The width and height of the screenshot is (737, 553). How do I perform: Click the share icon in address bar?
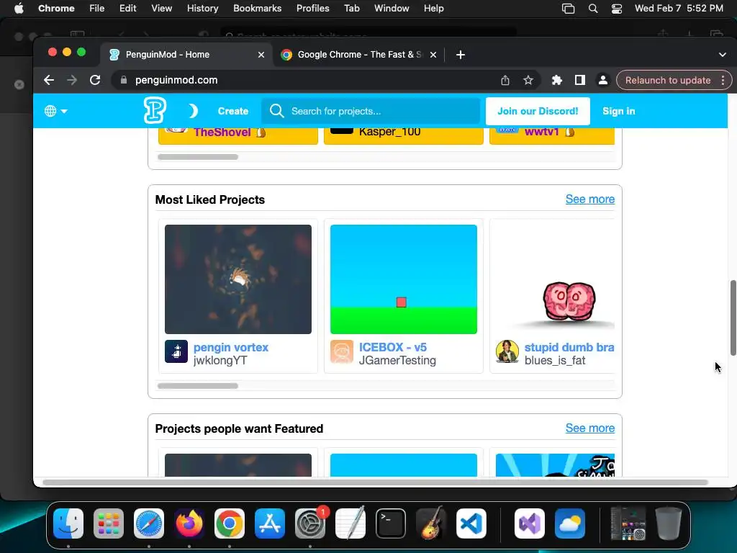[x=505, y=80]
